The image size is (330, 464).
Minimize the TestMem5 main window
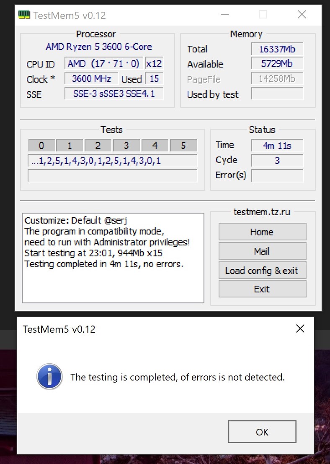click(225, 15)
